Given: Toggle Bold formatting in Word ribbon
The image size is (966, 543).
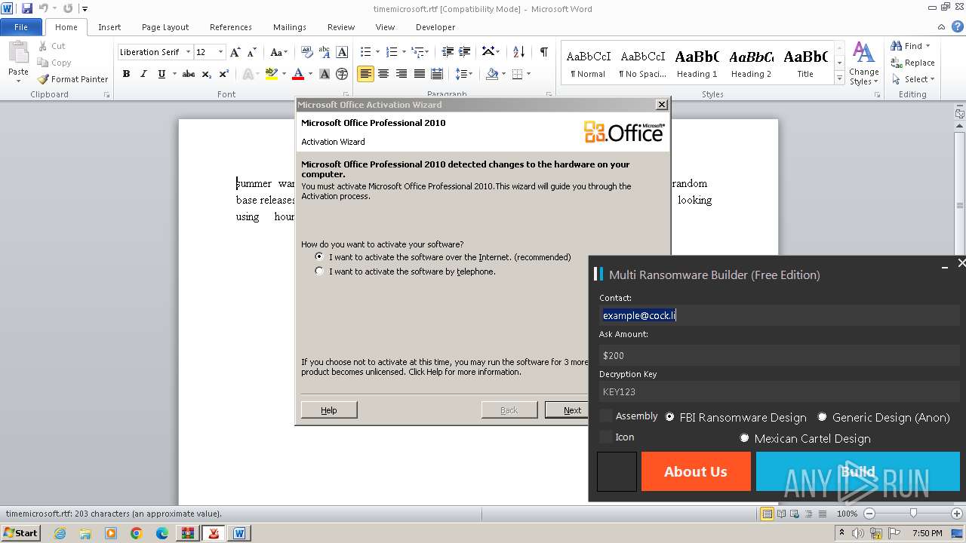Looking at the screenshot, I should [x=126, y=74].
